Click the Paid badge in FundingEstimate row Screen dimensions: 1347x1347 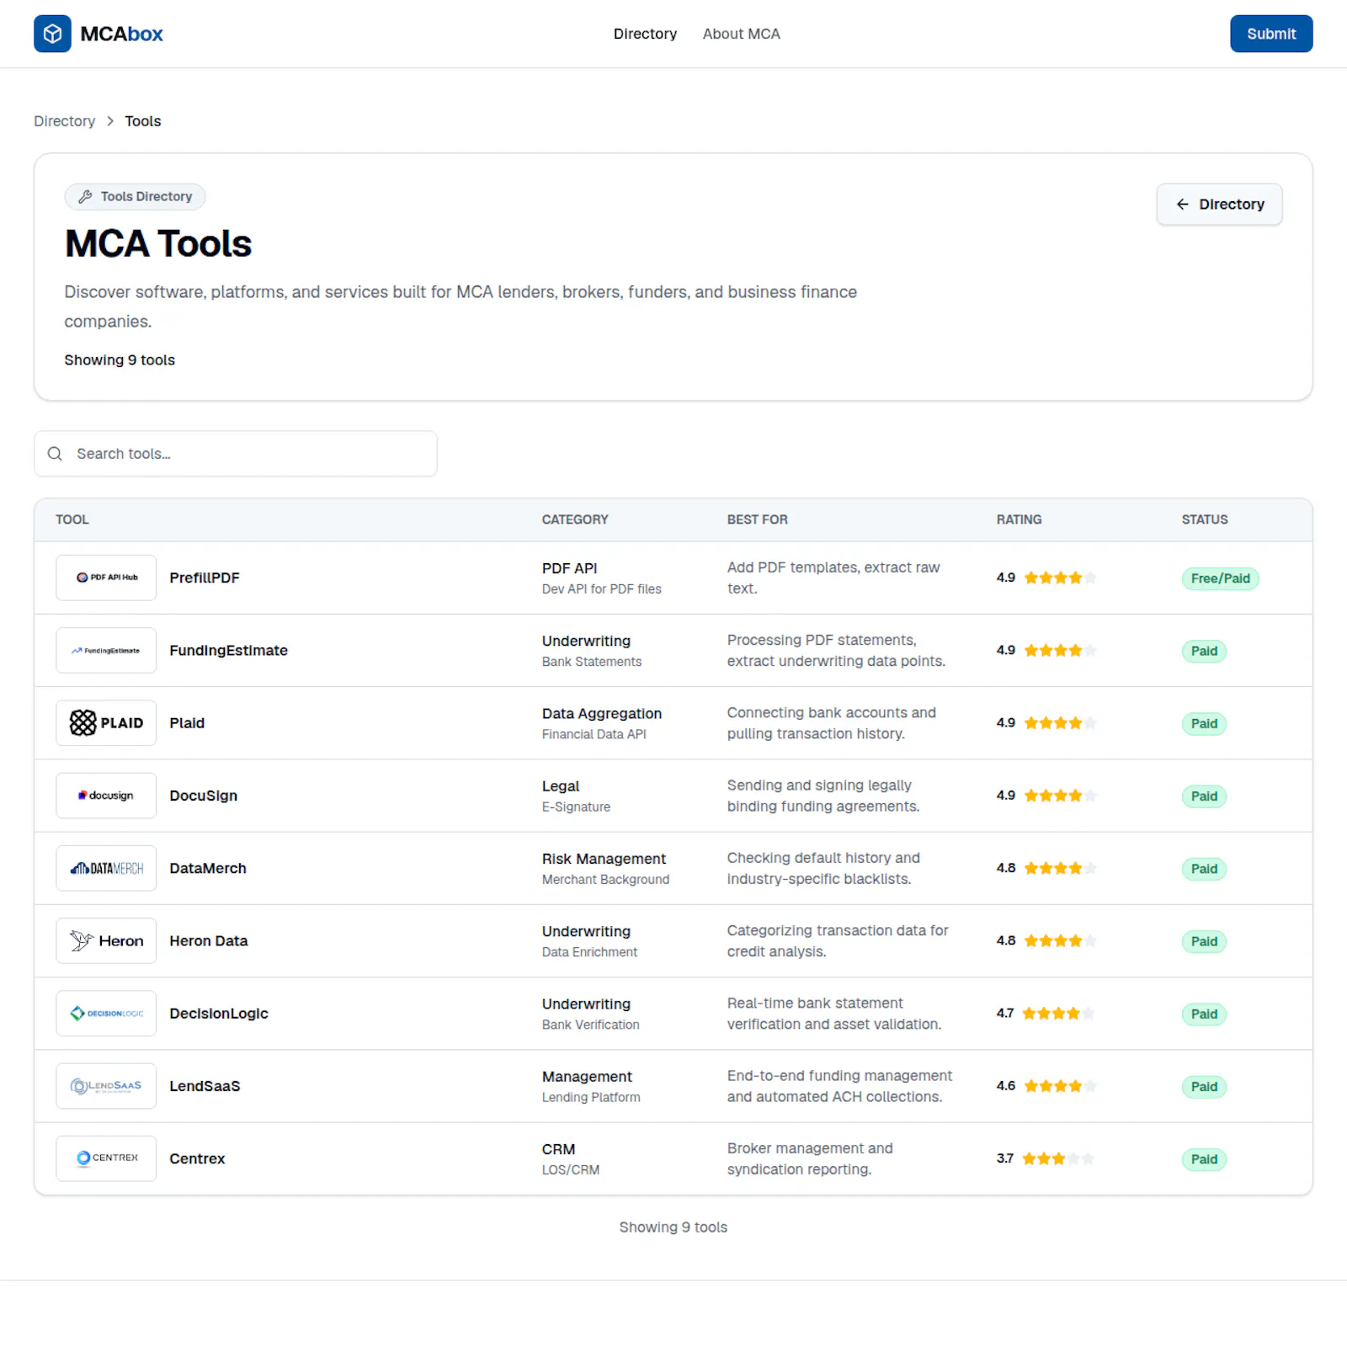coord(1204,651)
